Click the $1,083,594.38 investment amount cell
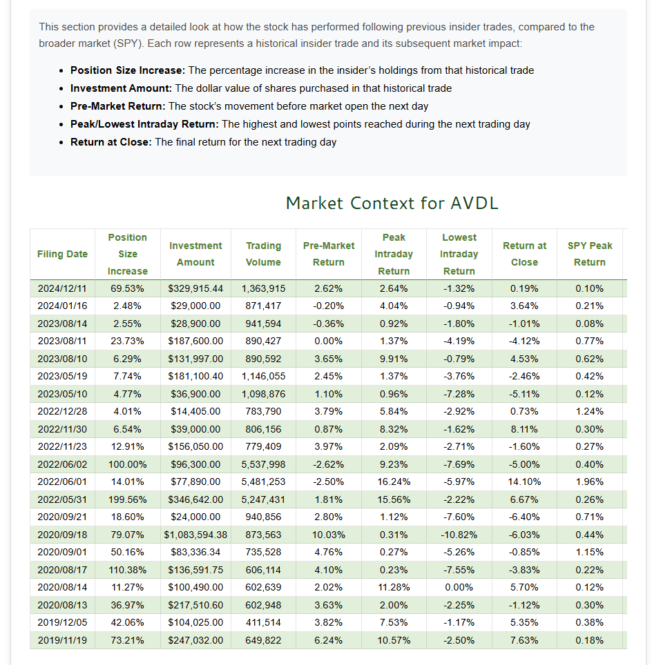Image resolution: width=652 pixels, height=665 pixels. (x=195, y=535)
